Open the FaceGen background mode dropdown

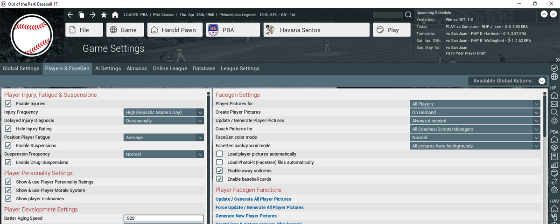(475, 146)
